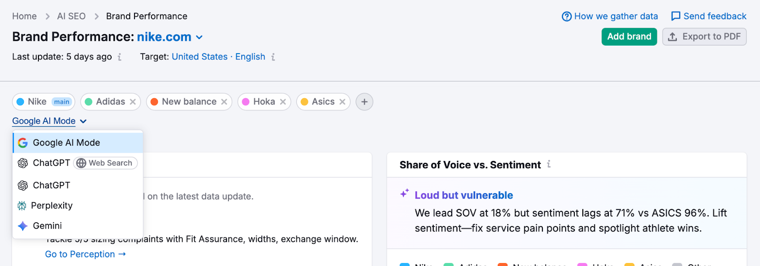760x266 pixels.
Task: Click Send feedback link
Action: point(708,16)
